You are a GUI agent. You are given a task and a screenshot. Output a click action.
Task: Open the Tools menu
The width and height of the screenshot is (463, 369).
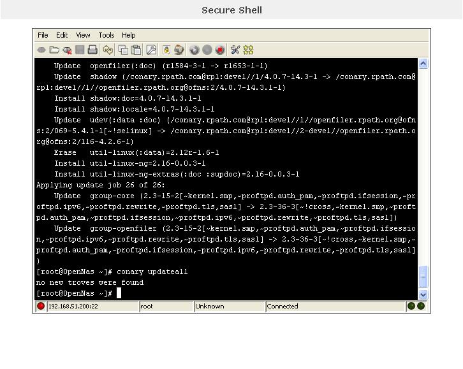(x=107, y=35)
